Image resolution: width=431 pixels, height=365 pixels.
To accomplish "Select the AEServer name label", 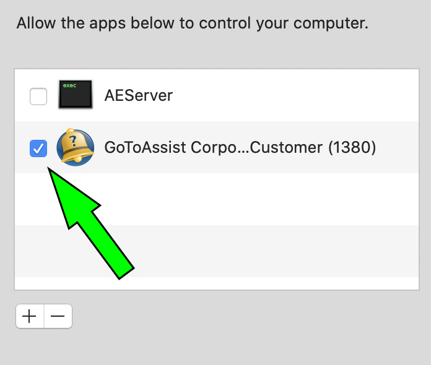I will 139,95.
